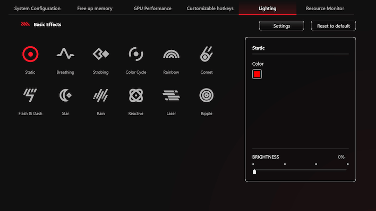
Task: Choose the Comet effect icon
Action: tap(207, 54)
